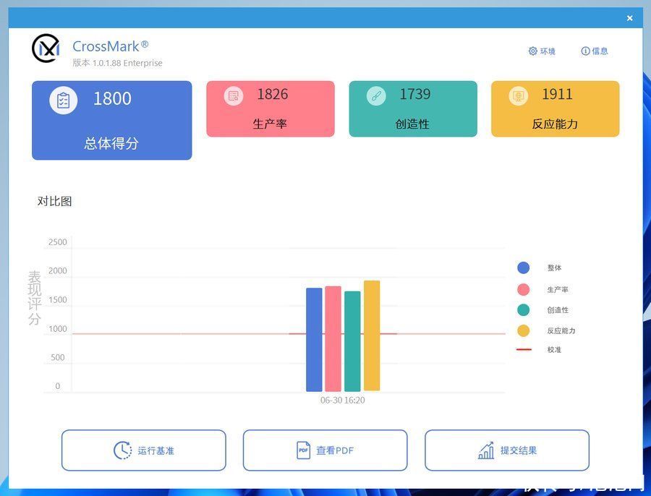
Task: Click the 对比图 heading
Action: tap(54, 201)
